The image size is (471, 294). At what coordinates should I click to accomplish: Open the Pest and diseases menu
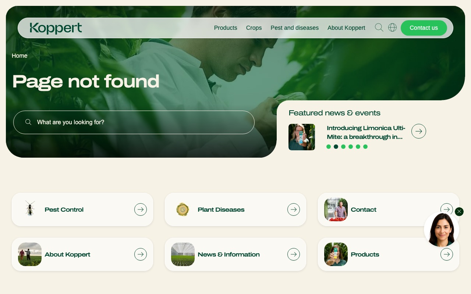(295, 28)
